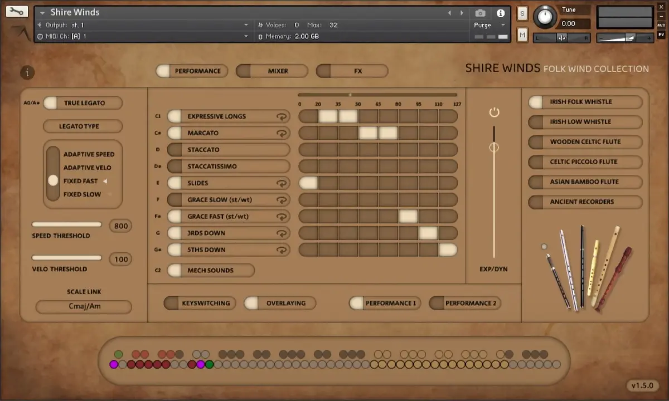The image size is (669, 401).
Task: Click the Cmaj/Am scale link button
Action: click(x=84, y=306)
